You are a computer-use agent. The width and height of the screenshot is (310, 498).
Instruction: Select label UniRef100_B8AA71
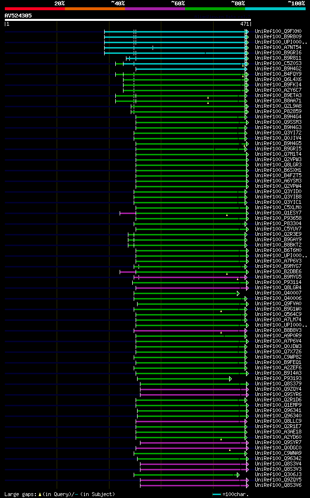(x=278, y=100)
